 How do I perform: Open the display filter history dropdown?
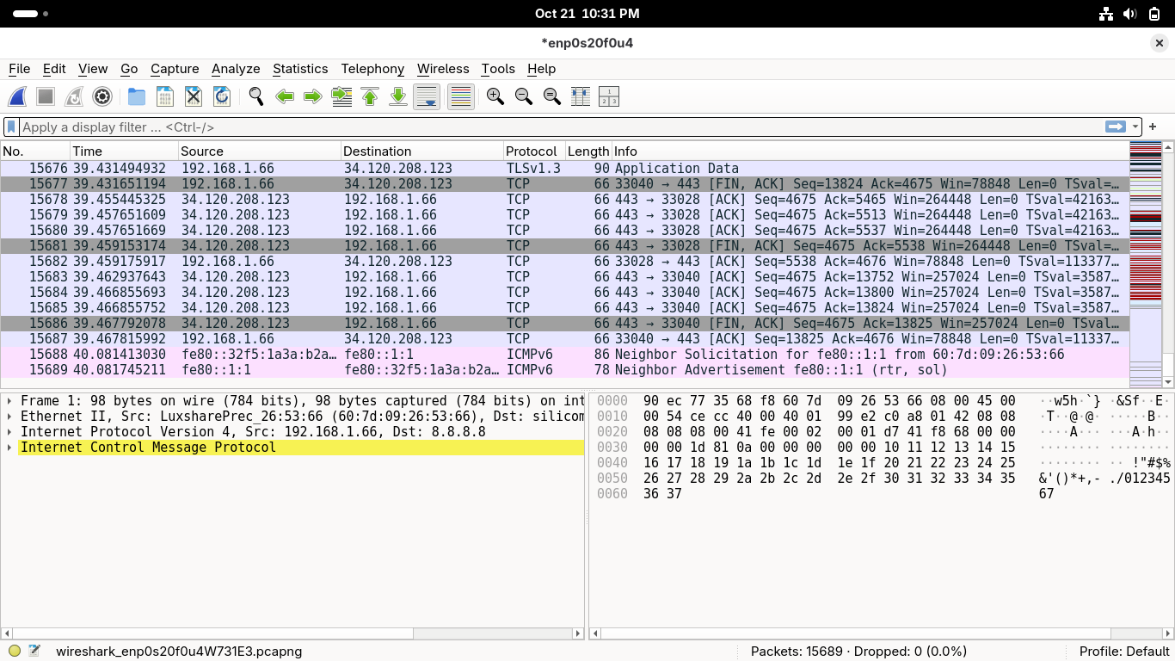pyautogui.click(x=1135, y=127)
